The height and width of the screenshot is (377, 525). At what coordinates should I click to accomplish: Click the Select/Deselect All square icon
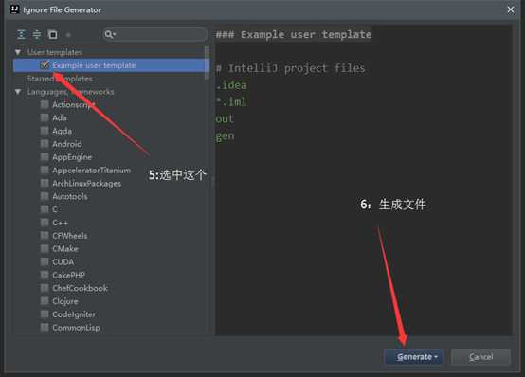tap(52, 34)
